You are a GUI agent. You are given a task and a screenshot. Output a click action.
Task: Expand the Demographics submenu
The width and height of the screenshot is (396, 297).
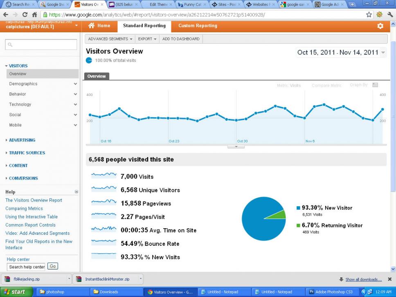point(75,84)
